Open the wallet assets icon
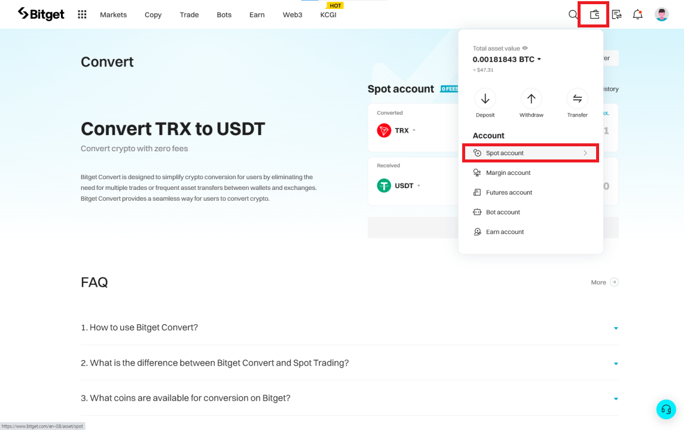Image resolution: width=684 pixels, height=430 pixels. (x=594, y=14)
